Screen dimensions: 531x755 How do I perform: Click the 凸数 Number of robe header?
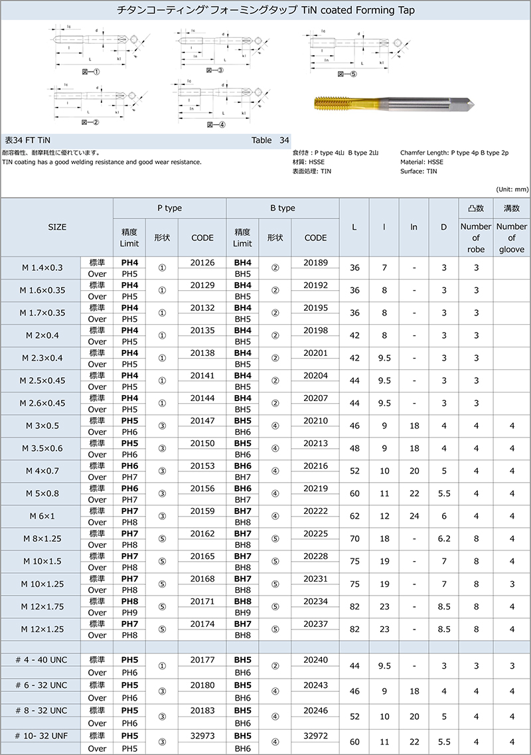pyautogui.click(x=476, y=226)
